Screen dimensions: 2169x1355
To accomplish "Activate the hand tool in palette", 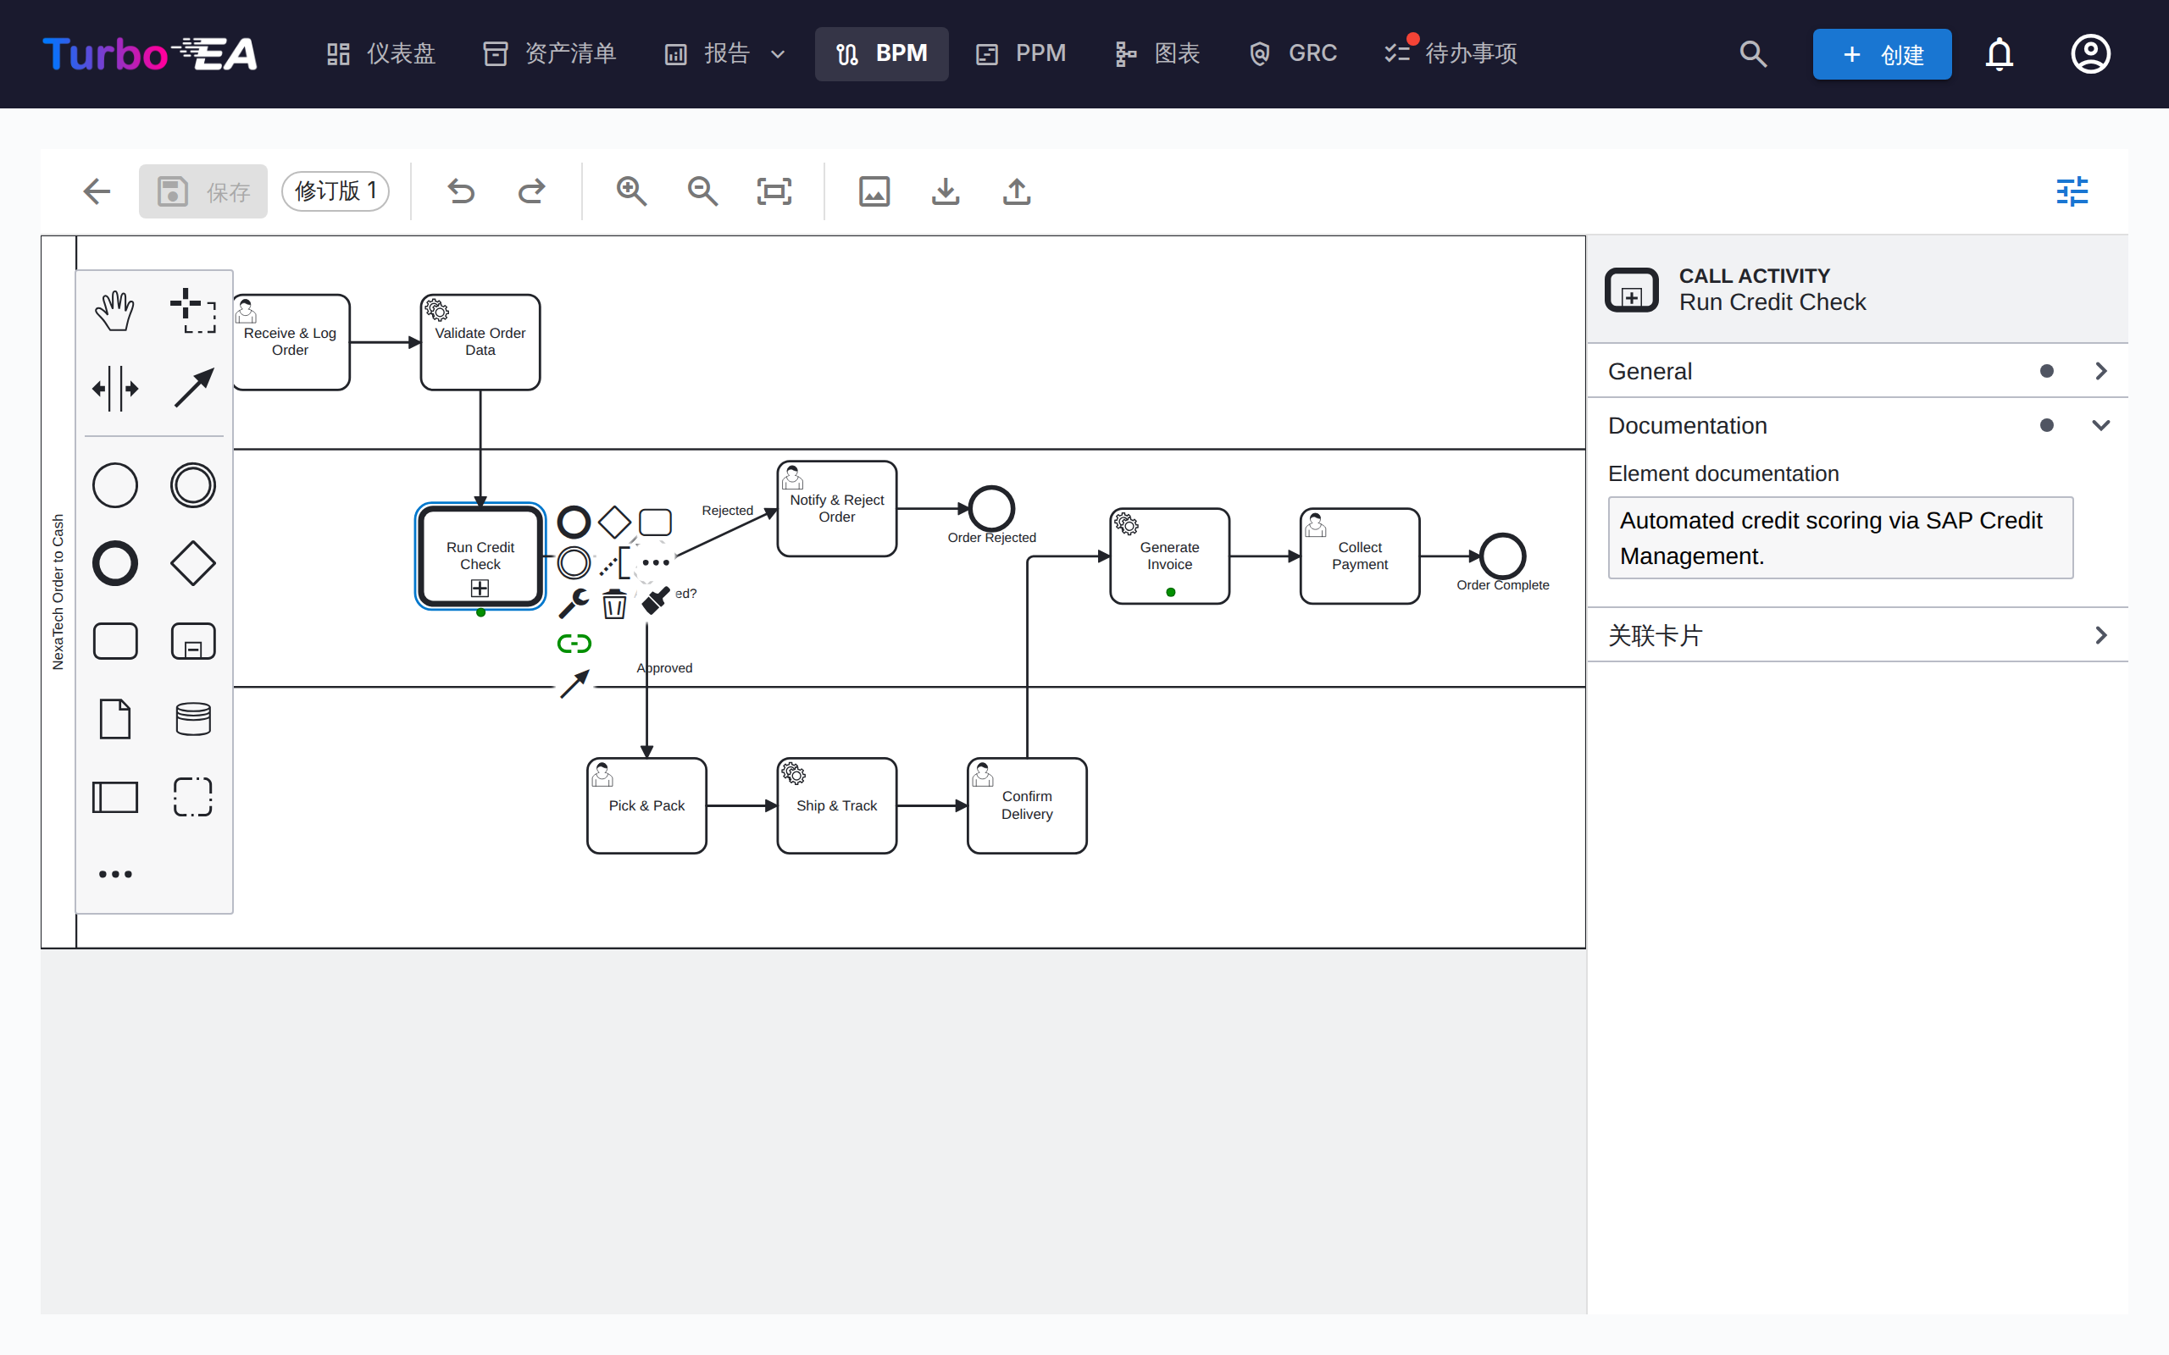I will coord(114,311).
